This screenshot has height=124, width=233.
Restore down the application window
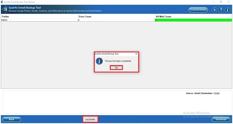[x=221, y=2]
